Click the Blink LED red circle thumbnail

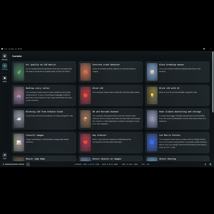(86, 96)
